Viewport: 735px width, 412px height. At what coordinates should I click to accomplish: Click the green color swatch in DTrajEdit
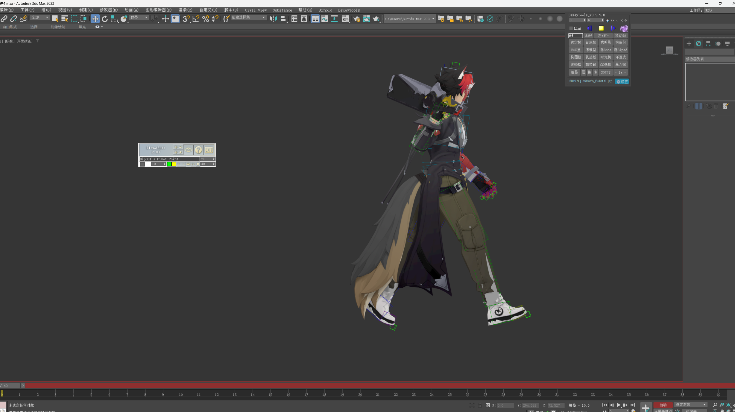tap(169, 164)
